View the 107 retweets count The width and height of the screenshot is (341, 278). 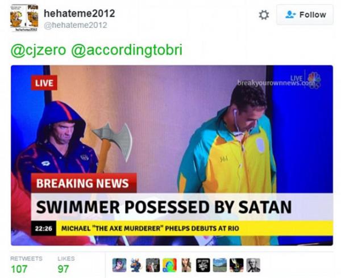(x=19, y=269)
